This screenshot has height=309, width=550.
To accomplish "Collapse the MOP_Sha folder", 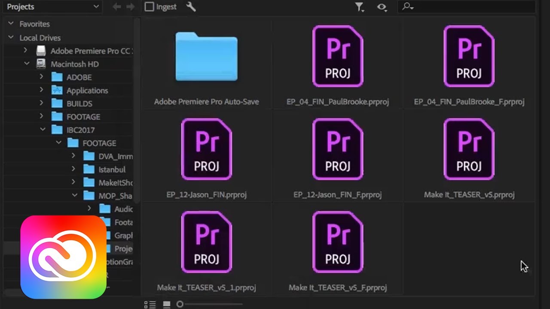I will coord(75,196).
